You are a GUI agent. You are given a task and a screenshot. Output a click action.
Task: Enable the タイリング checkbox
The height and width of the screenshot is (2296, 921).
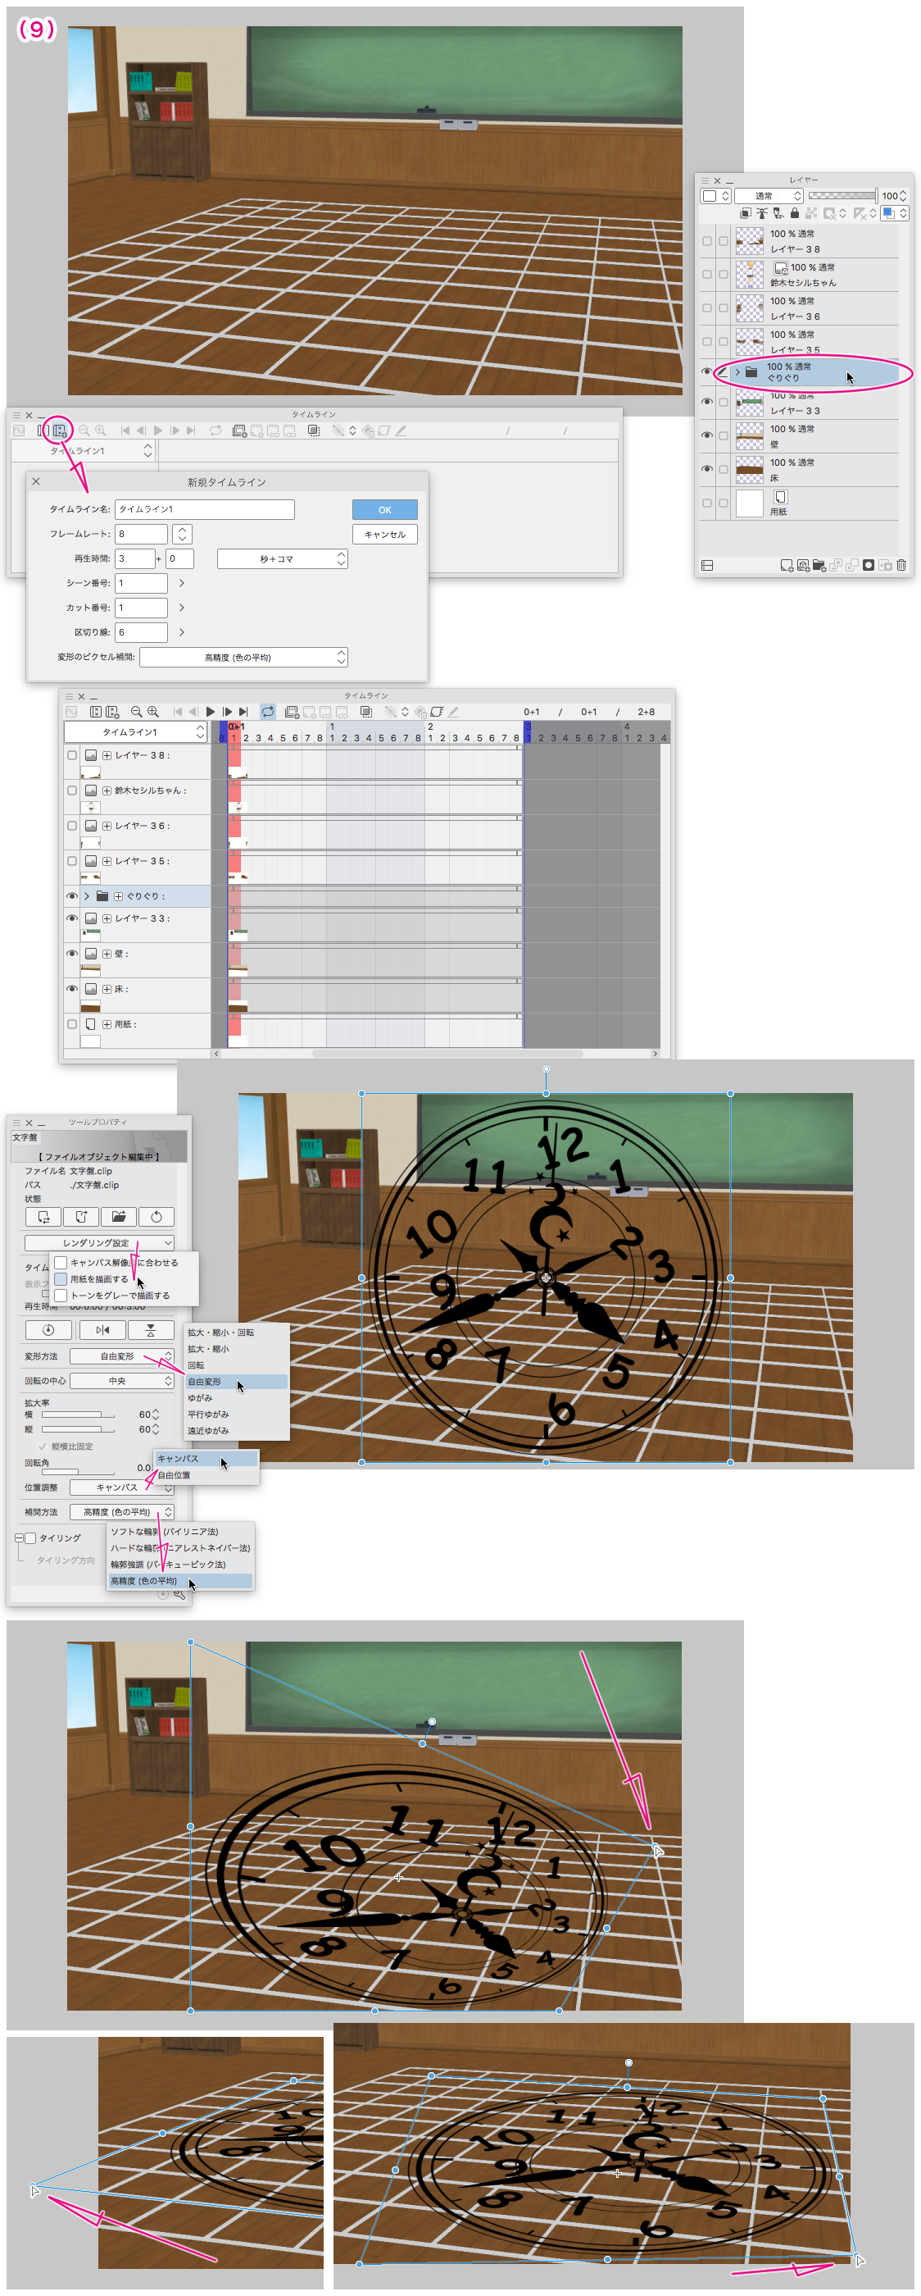[x=30, y=1537]
